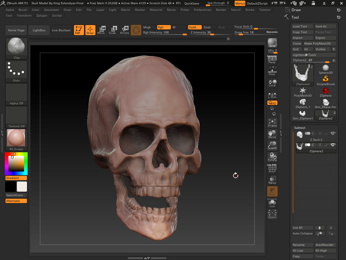Open the Brush menu
Screen dimensions: 346x260
pos(23,10)
